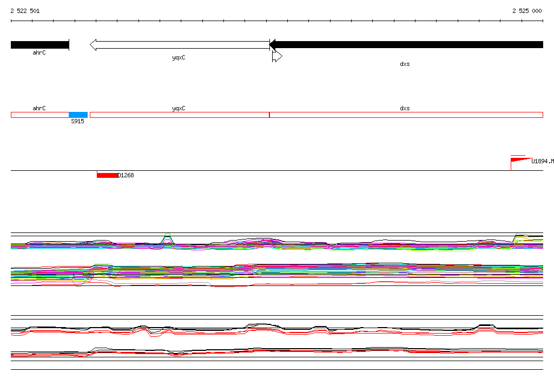Select the dxs red outlined segment

tap(406, 115)
